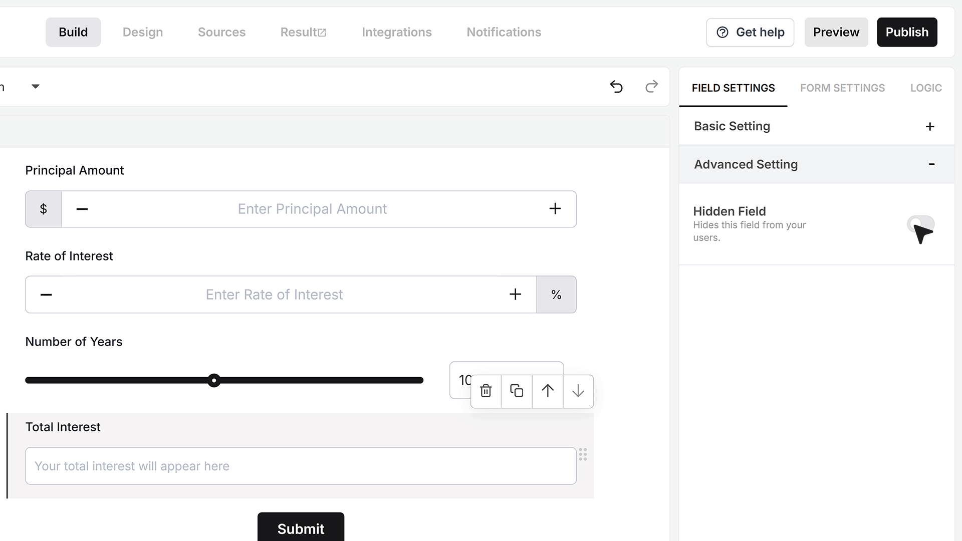Viewport: 962px width, 541px height.
Task: Select the Form Settings tab
Action: [842, 88]
